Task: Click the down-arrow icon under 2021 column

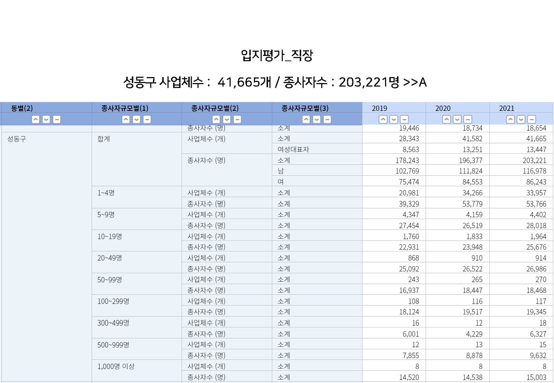Action: [521, 119]
